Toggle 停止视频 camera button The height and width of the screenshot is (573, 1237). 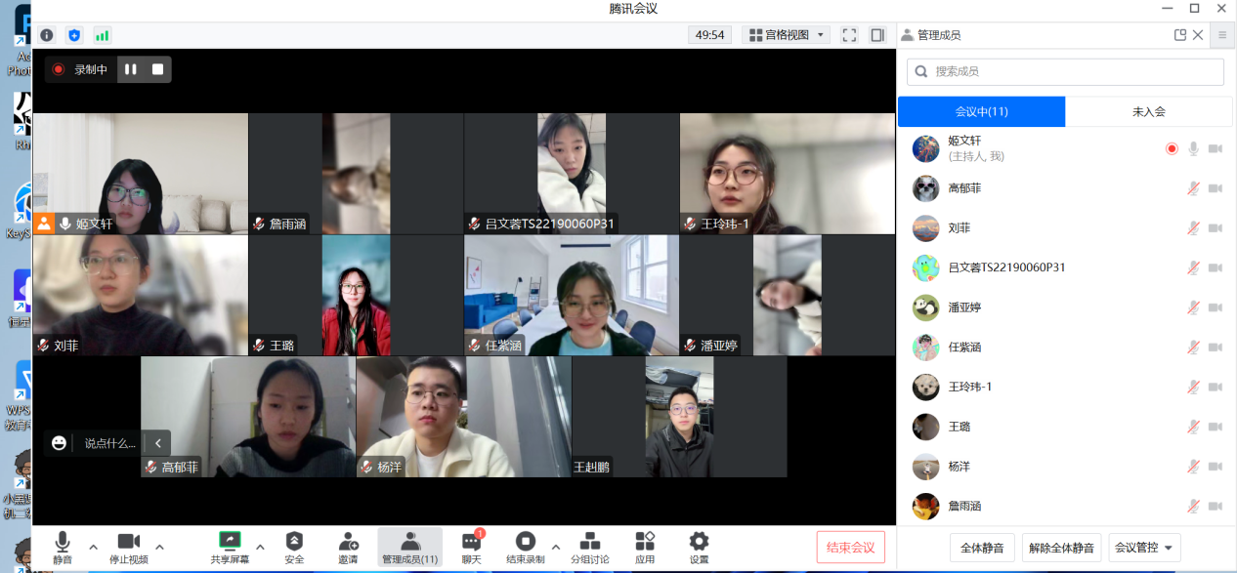pyautogui.click(x=129, y=544)
